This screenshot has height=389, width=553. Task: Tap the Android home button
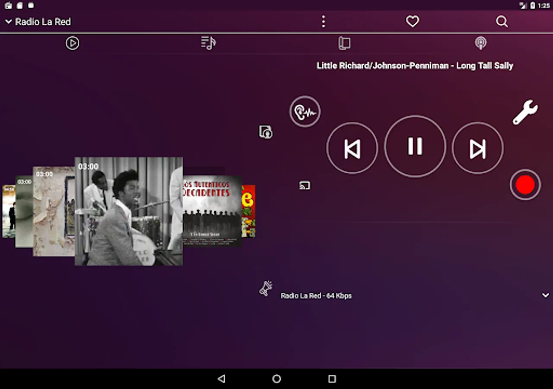(x=276, y=379)
